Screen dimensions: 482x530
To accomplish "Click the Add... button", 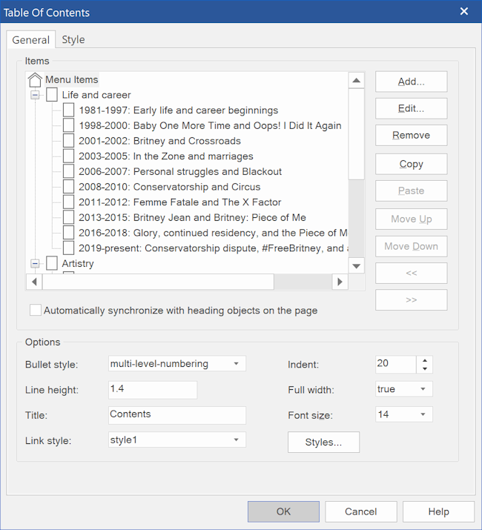I will coord(412,82).
